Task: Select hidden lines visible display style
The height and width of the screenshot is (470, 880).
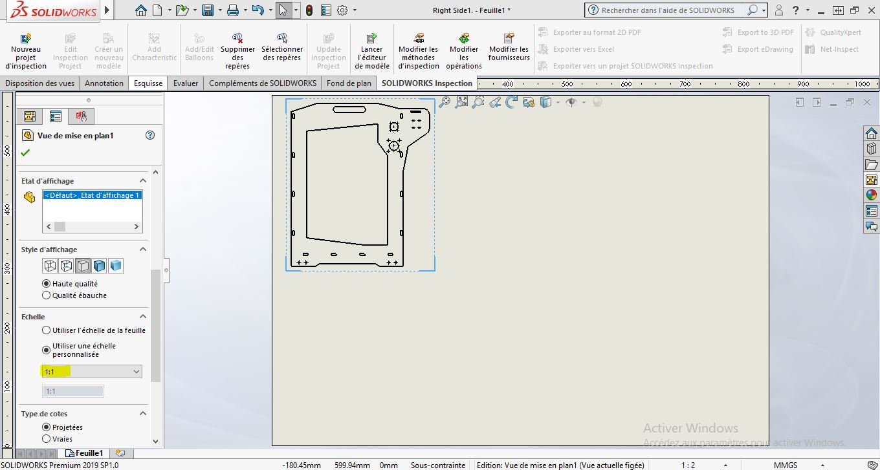Action: pyautogui.click(x=66, y=266)
